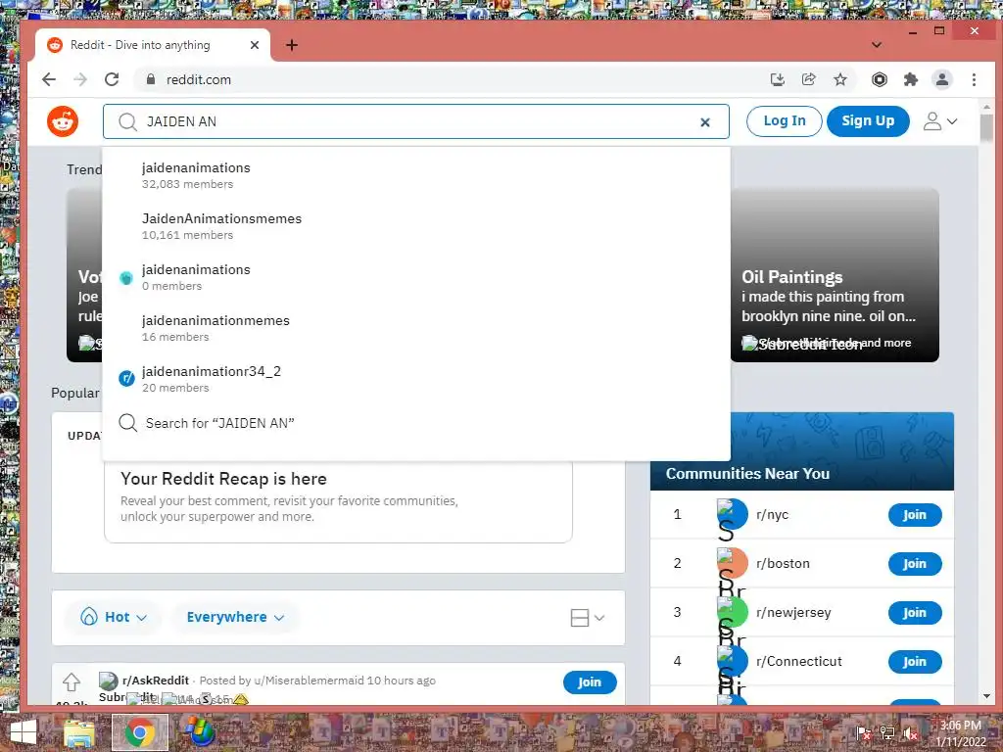This screenshot has width=1003, height=752.
Task: Choose jaidenanimationmemes with 16 members
Action: [x=415, y=328]
